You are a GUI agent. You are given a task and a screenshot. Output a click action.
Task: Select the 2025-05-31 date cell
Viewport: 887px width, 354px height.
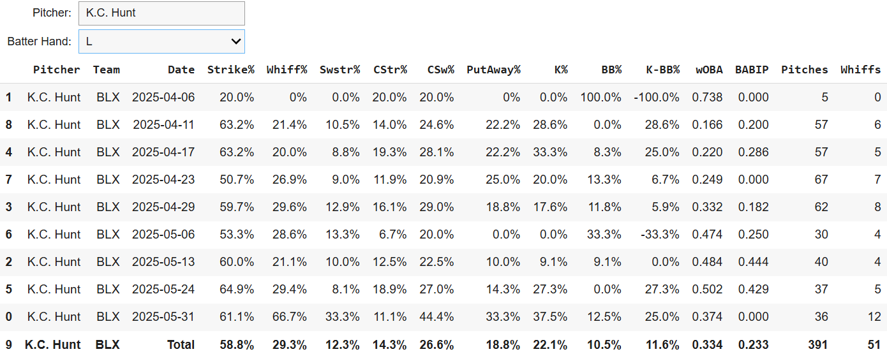pos(163,317)
